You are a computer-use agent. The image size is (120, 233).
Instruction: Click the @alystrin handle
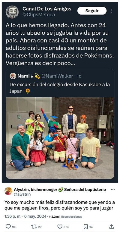[x=22, y=194]
